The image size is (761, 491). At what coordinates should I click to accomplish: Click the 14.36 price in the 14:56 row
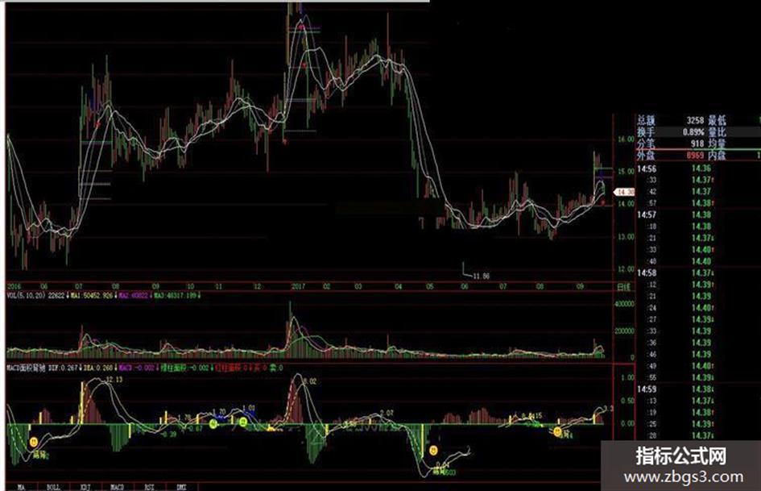tap(701, 169)
